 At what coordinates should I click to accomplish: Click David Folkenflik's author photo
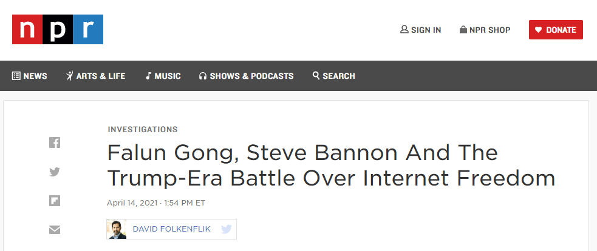117,229
